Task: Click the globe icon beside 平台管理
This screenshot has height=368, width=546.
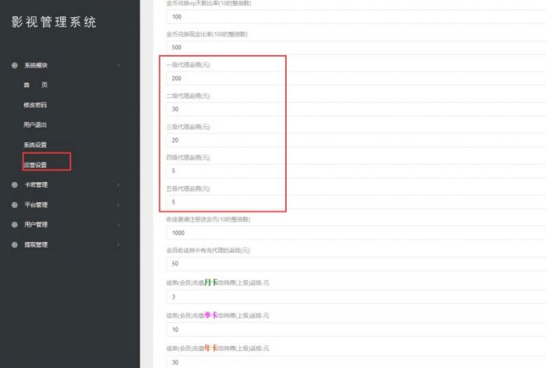Action: coord(14,205)
